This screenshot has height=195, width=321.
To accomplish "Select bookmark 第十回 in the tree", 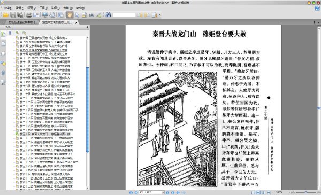I will point(44,54).
